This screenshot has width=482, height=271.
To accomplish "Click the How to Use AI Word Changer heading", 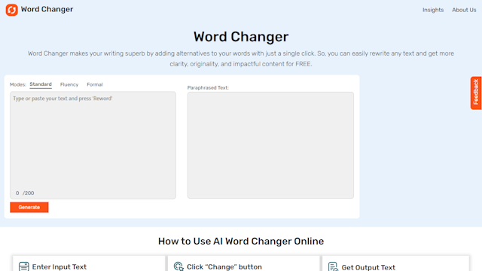I will (241, 241).
